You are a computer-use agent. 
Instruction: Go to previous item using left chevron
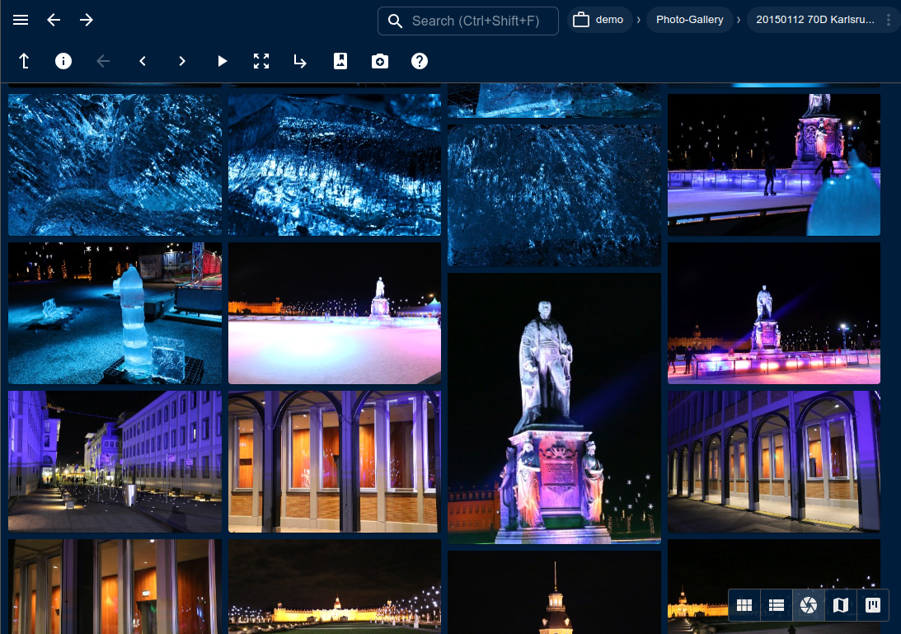point(143,61)
